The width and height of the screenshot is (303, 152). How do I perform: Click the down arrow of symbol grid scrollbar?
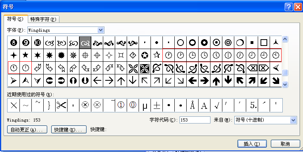point(285,84)
